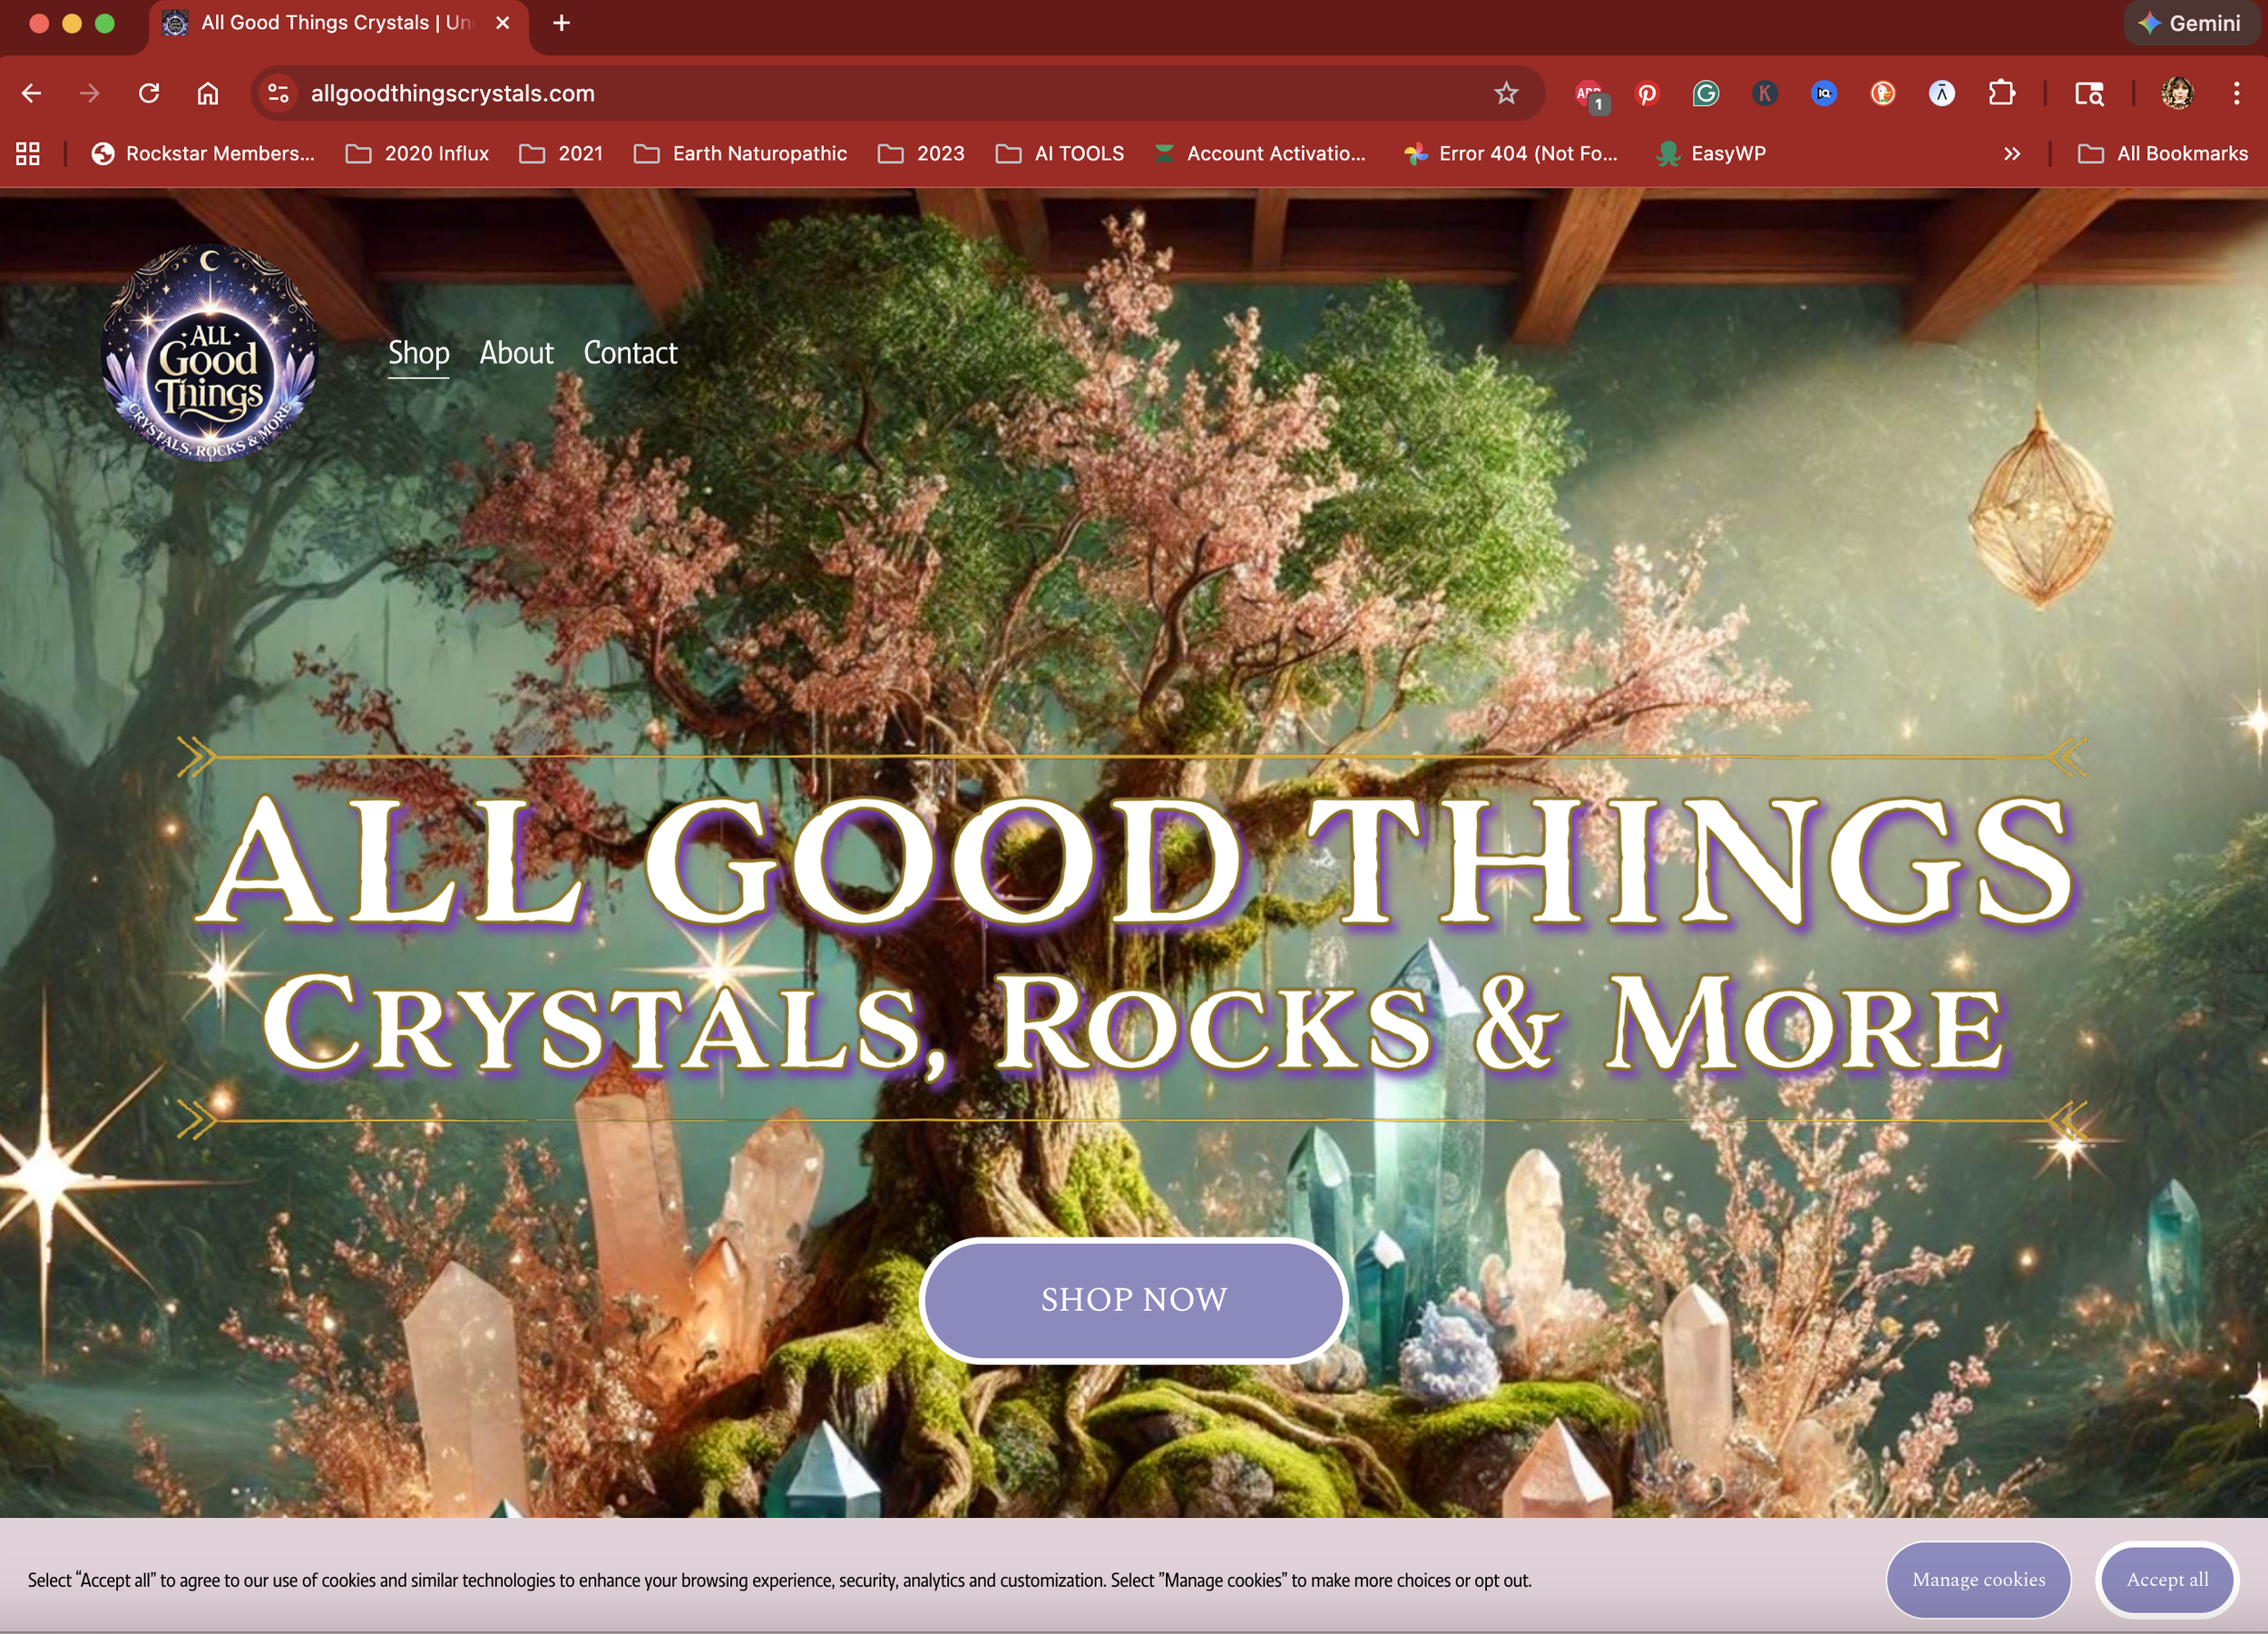Go to the About page
Screen dimensions: 2268x1634
(516, 353)
